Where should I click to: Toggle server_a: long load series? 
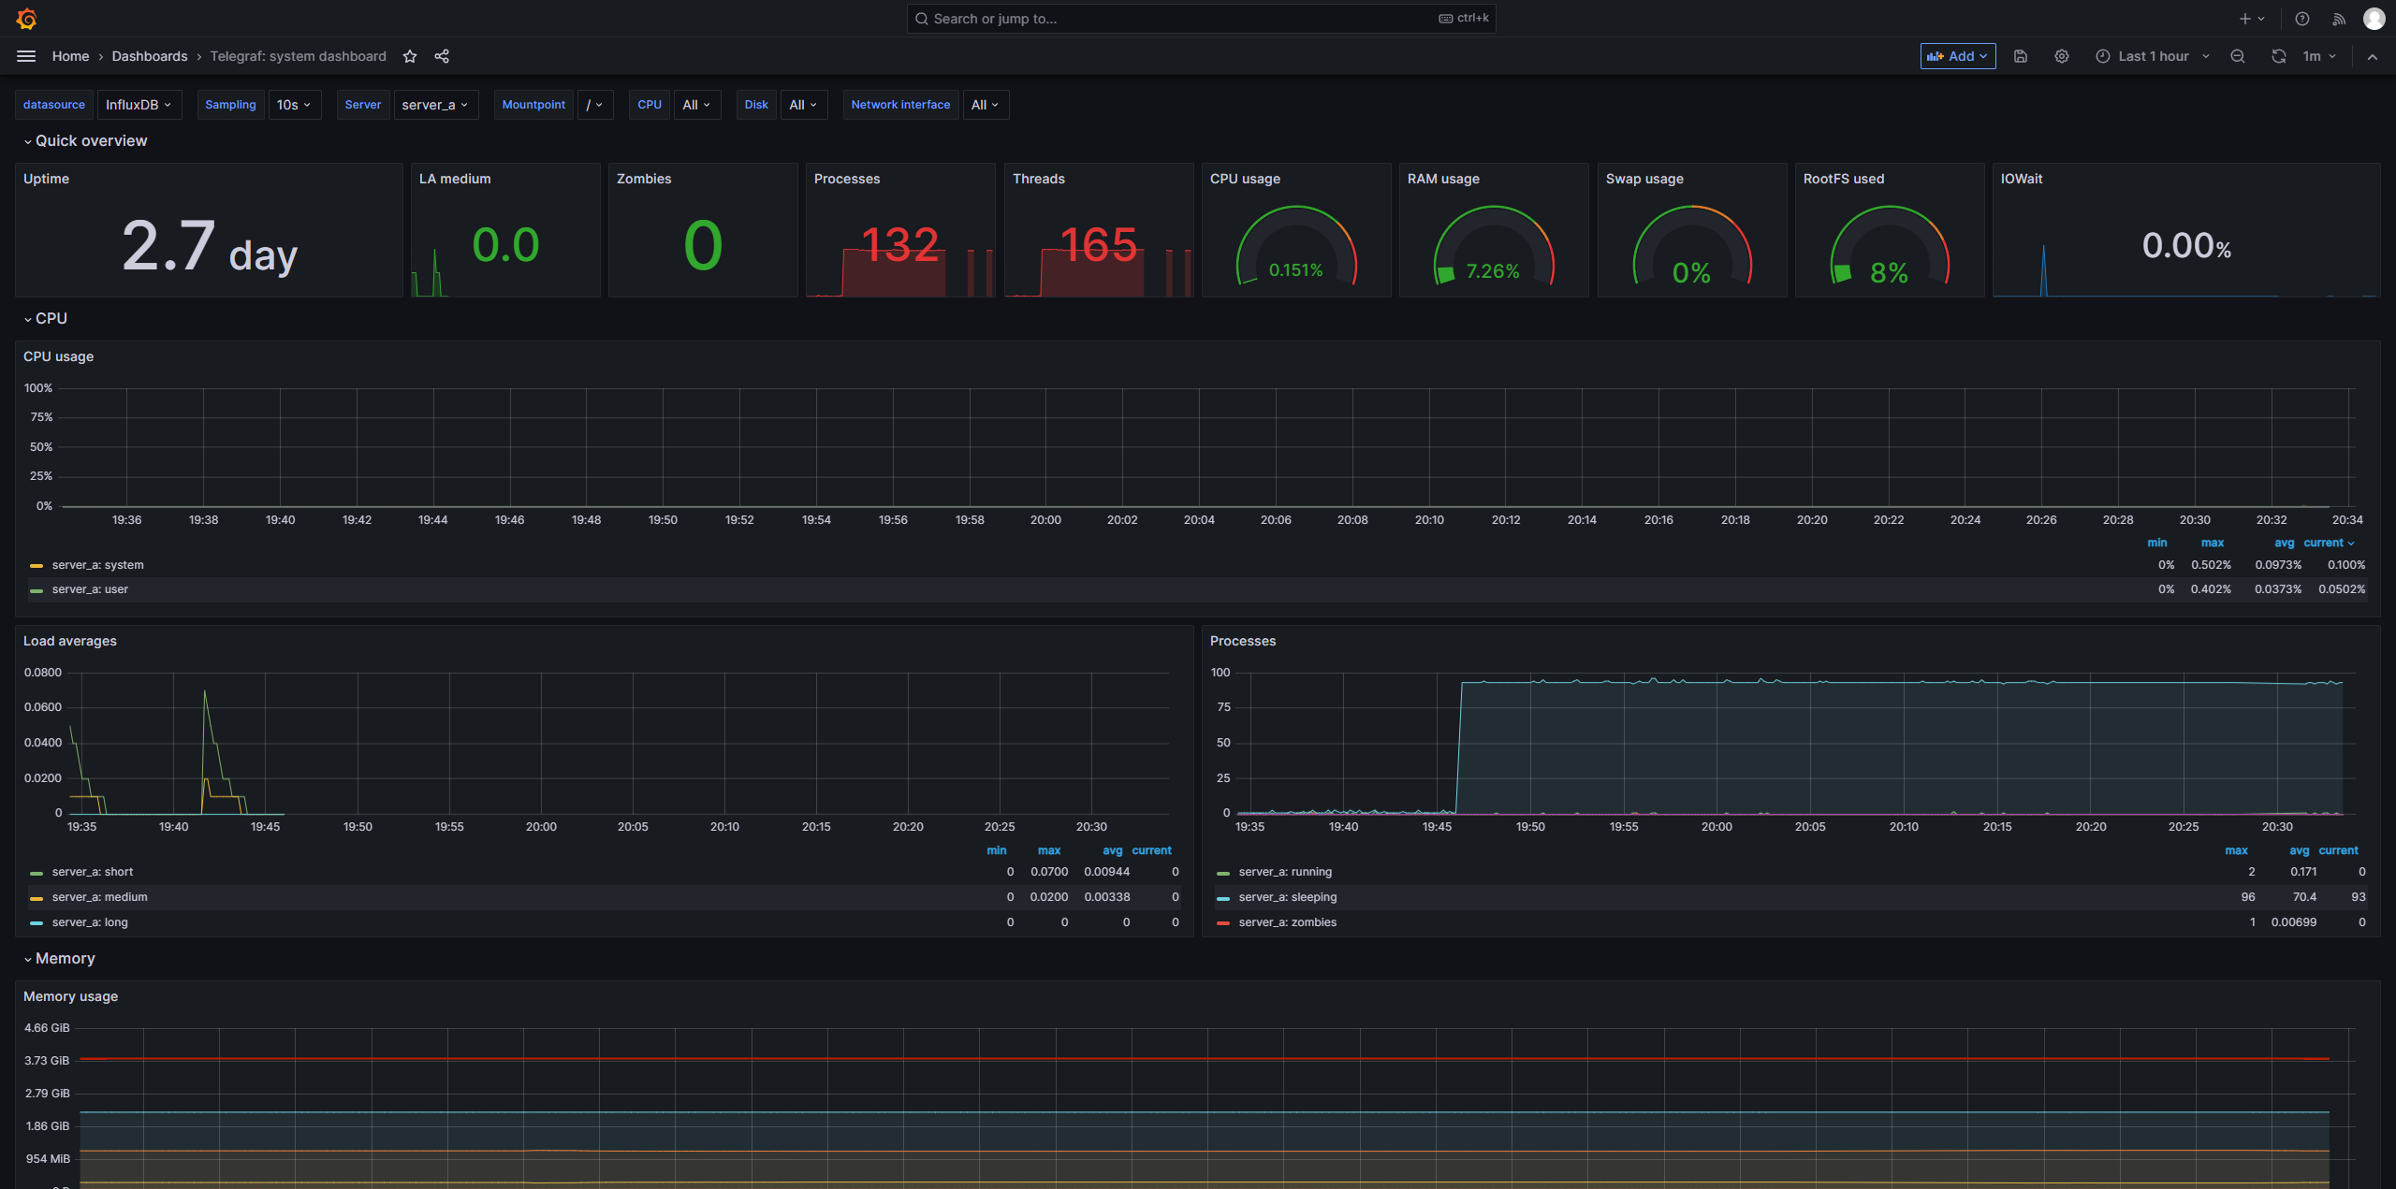click(x=90, y=922)
